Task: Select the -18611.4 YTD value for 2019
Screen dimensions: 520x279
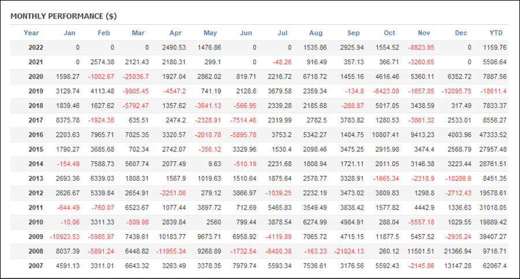Action: pos(493,91)
